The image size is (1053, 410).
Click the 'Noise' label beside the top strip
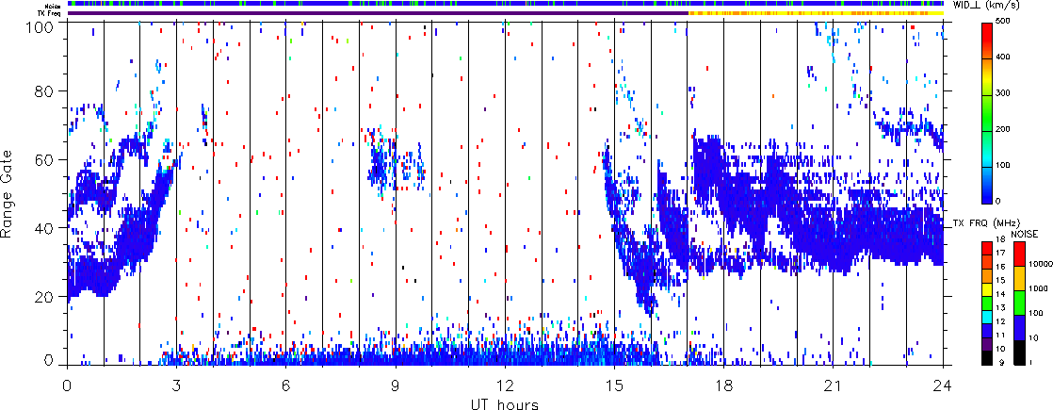pos(59,4)
